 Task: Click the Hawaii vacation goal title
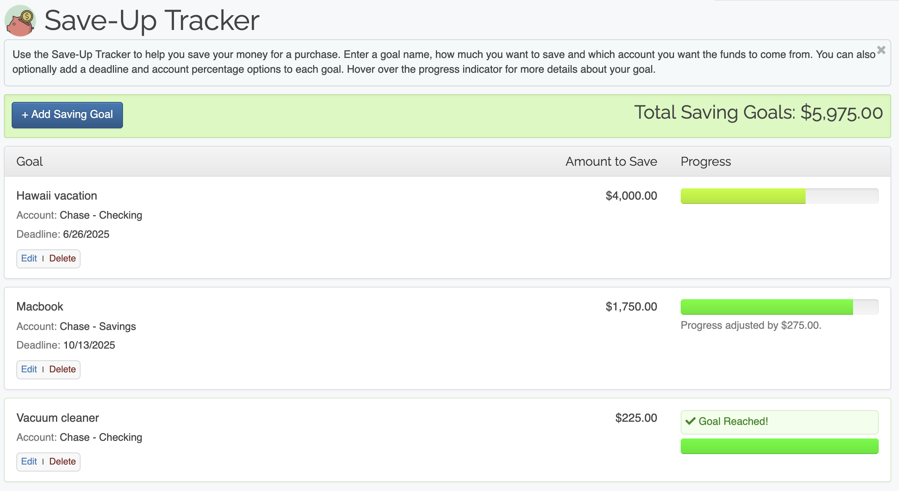pyautogui.click(x=57, y=196)
